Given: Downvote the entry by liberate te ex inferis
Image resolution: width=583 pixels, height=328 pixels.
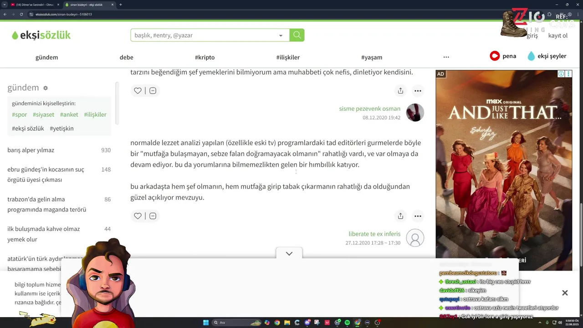Looking at the screenshot, I should [x=153, y=216].
